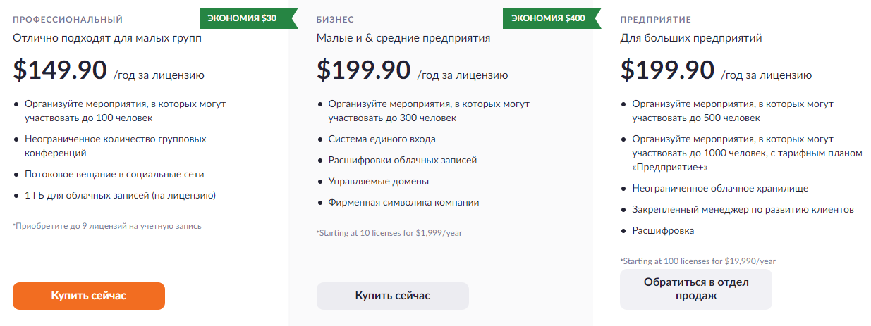Click grey Купить сейчас button for Бизнес

click(393, 296)
